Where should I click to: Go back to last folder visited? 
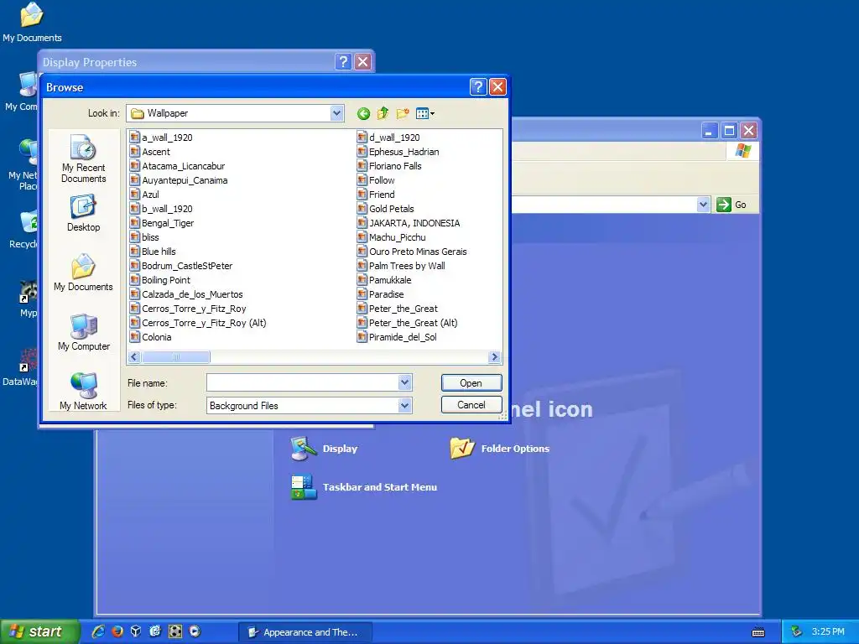[363, 113]
